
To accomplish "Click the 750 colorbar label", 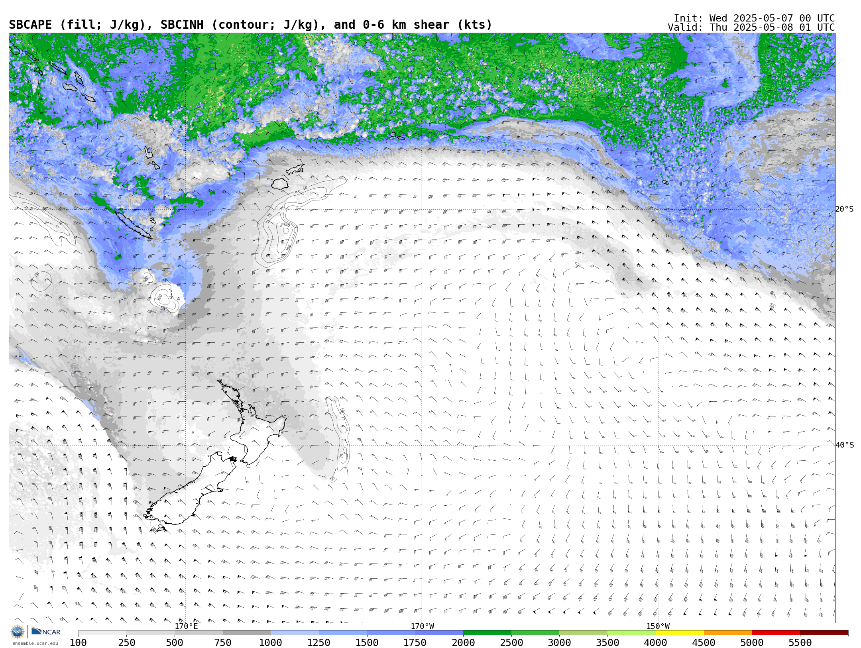I will point(223,643).
